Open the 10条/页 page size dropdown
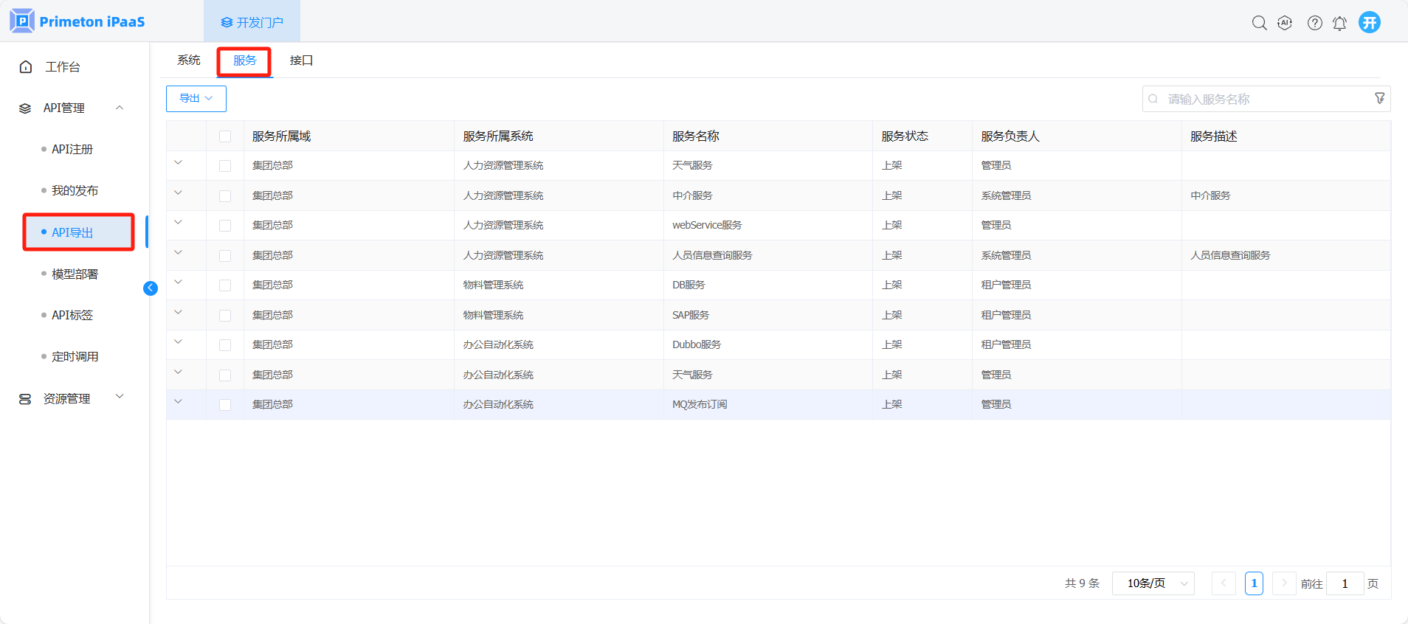This screenshot has height=624, width=1408. tap(1153, 583)
